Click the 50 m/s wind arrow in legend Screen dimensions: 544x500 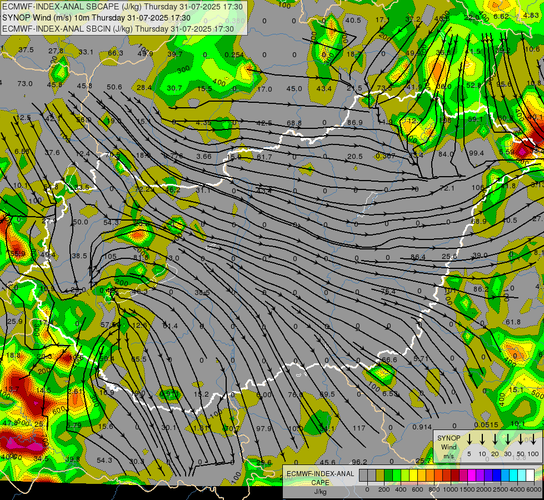click(521, 439)
